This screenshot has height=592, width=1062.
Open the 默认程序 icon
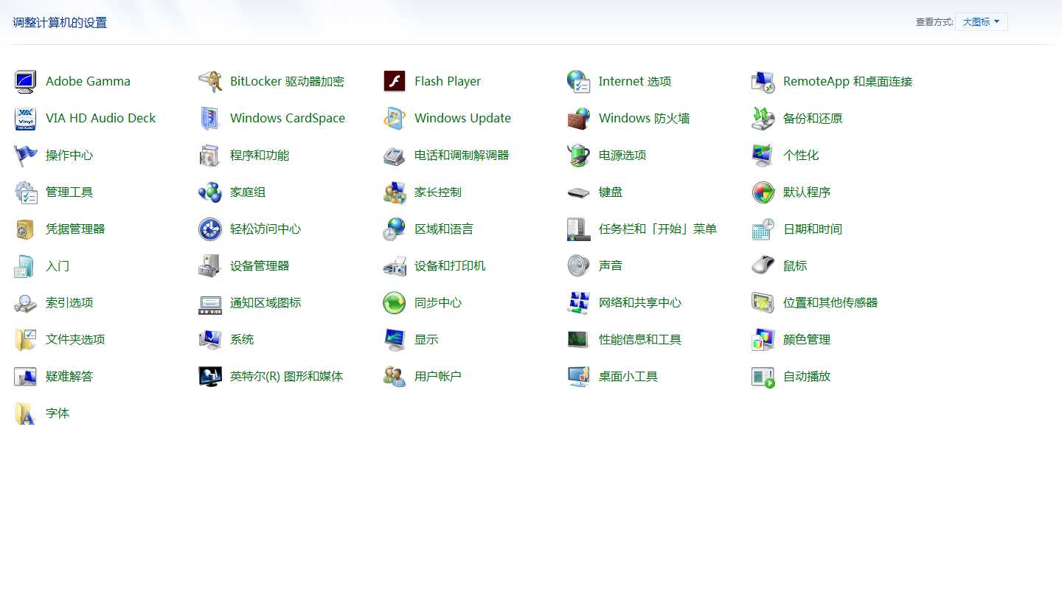[763, 192]
